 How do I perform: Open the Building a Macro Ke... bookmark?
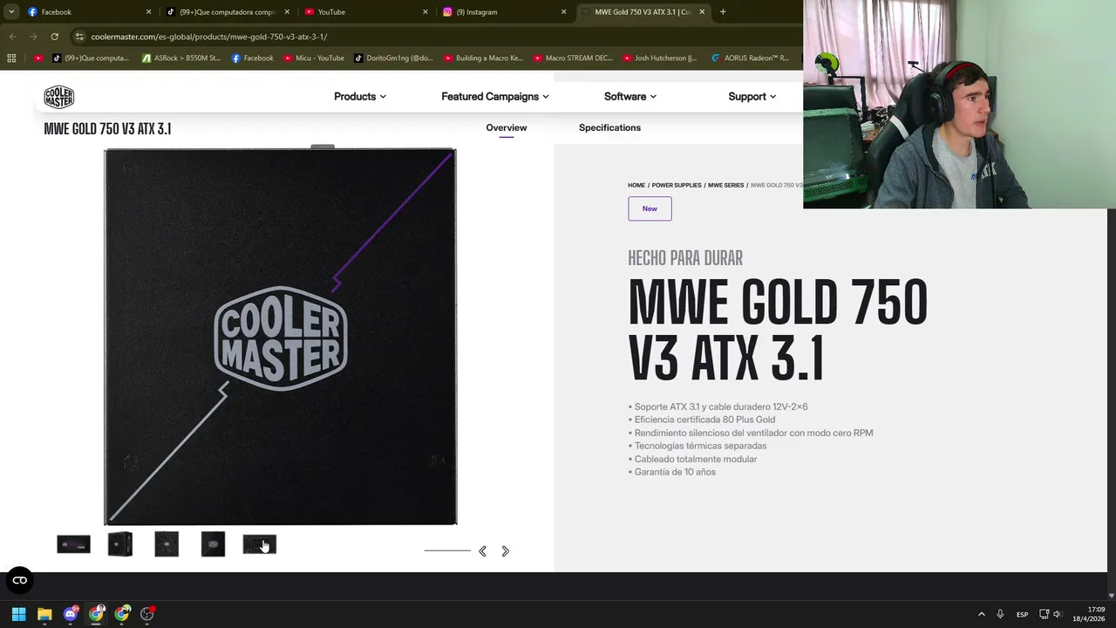point(483,58)
